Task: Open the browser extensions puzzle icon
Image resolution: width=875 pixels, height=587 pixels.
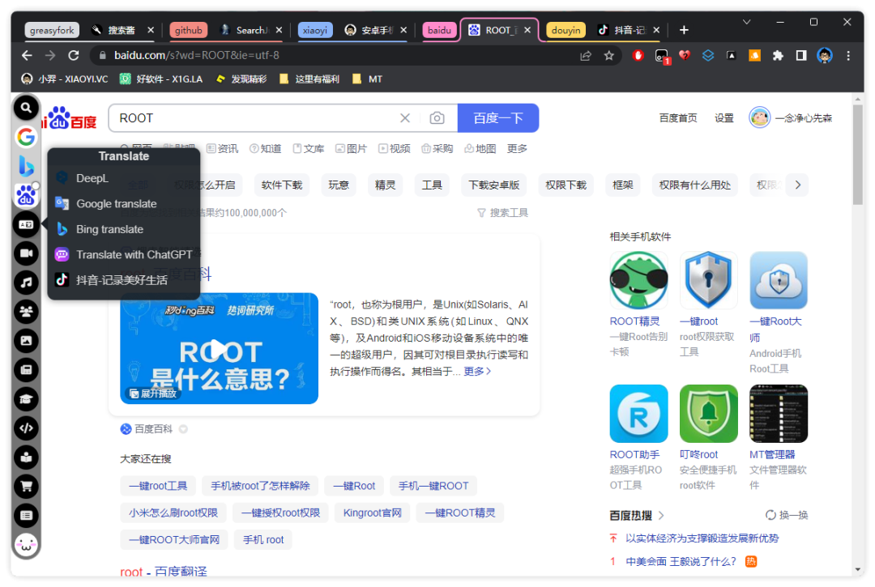Action: tap(778, 56)
